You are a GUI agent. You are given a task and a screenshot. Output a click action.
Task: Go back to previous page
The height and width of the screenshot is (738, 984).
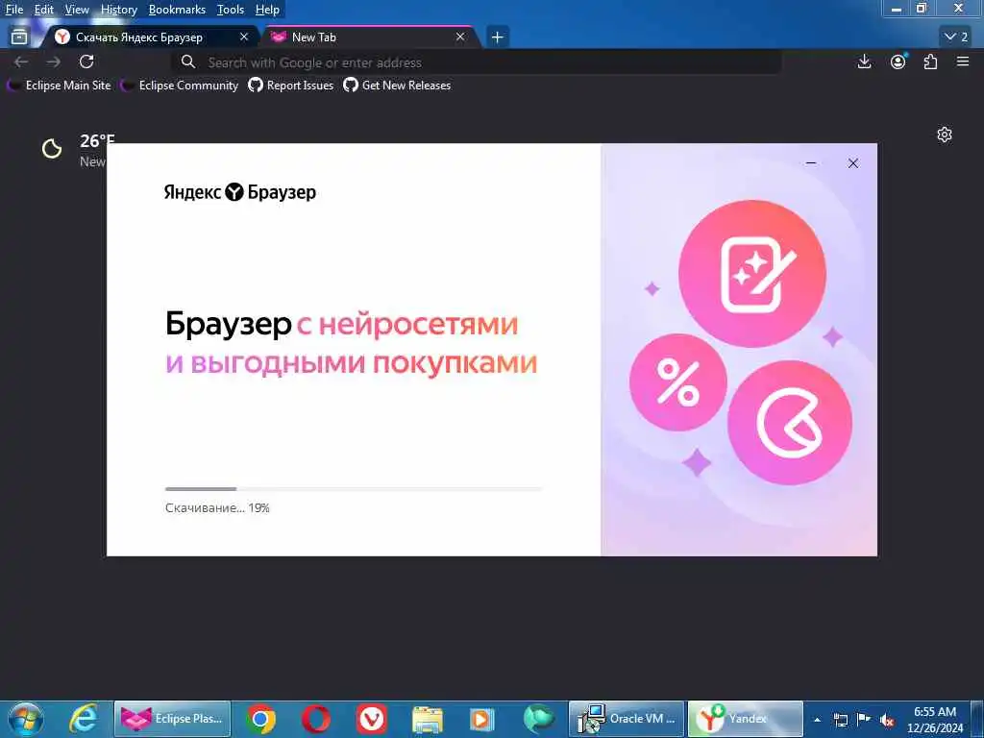coord(21,61)
